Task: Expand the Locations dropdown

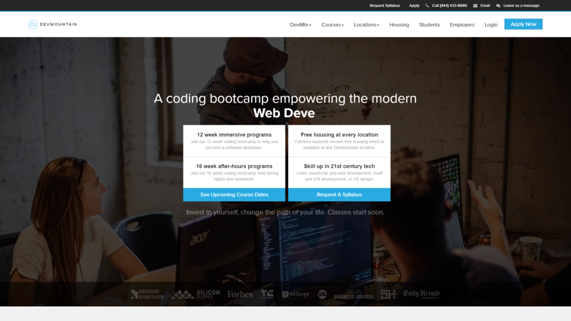Action: point(366,25)
